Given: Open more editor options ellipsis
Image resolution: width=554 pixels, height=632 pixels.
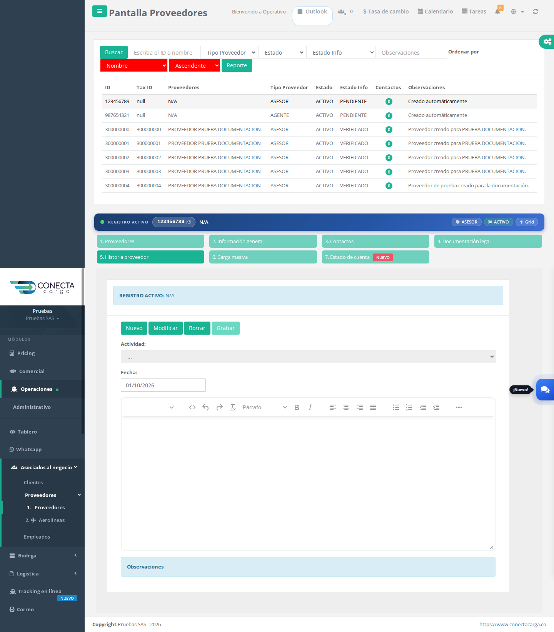Looking at the screenshot, I should (x=459, y=407).
